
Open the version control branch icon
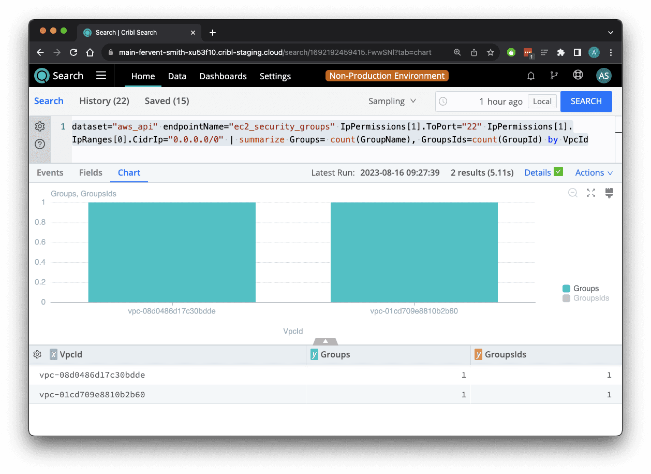554,76
